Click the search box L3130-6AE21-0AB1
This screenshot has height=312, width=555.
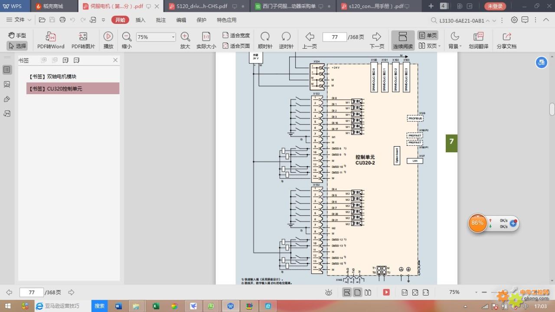tap(461, 20)
